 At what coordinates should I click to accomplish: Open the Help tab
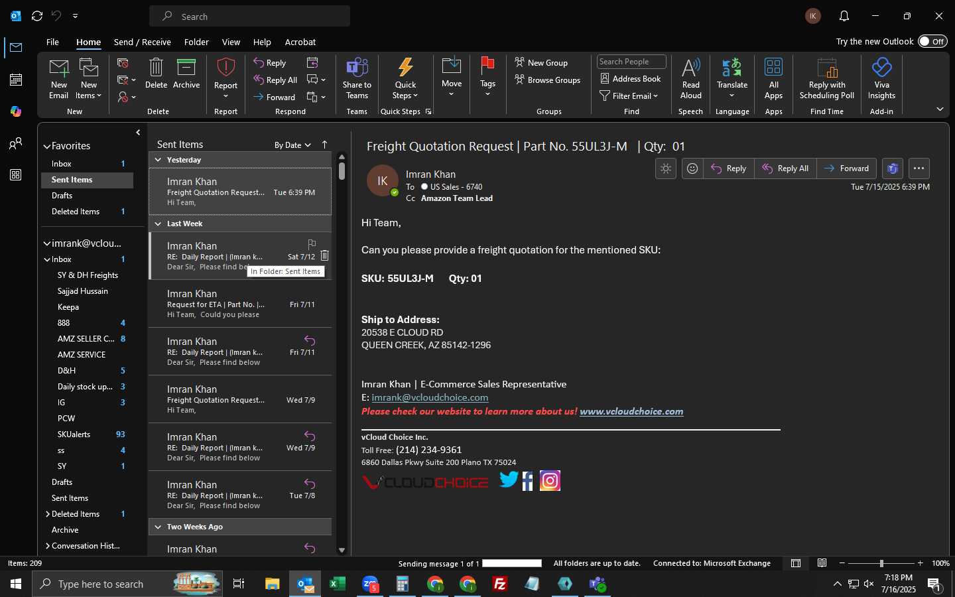(262, 42)
